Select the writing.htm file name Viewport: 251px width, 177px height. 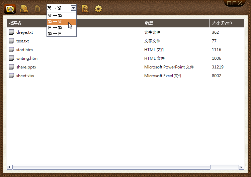click(x=27, y=58)
